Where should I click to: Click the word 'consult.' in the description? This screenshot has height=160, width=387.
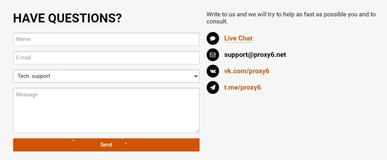click(217, 22)
